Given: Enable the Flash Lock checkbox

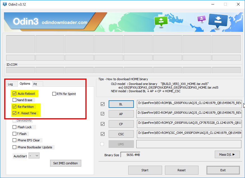Looking at the screenshot, I should 14,127.
